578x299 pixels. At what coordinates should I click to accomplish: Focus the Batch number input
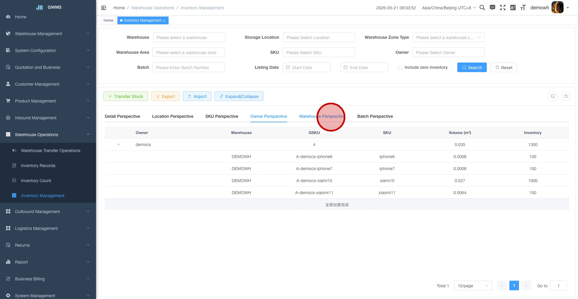188,67
